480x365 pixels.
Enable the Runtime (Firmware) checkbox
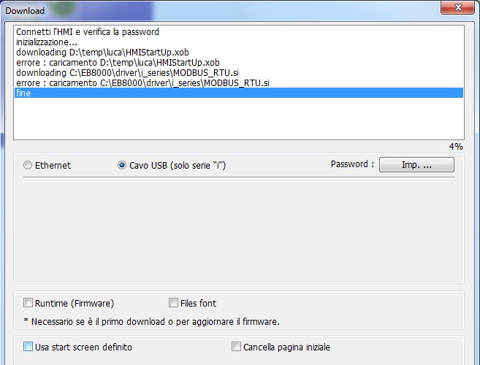click(28, 303)
